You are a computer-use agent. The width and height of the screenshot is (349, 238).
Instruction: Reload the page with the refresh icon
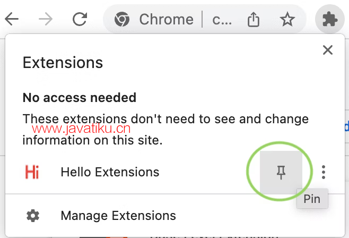[x=80, y=19]
